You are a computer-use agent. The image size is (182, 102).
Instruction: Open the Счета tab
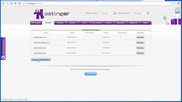(x=84, y=23)
